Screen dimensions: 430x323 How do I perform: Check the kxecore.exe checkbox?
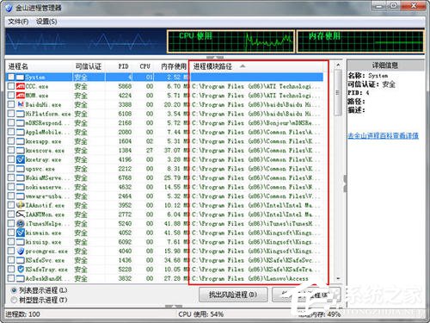pos(11,151)
